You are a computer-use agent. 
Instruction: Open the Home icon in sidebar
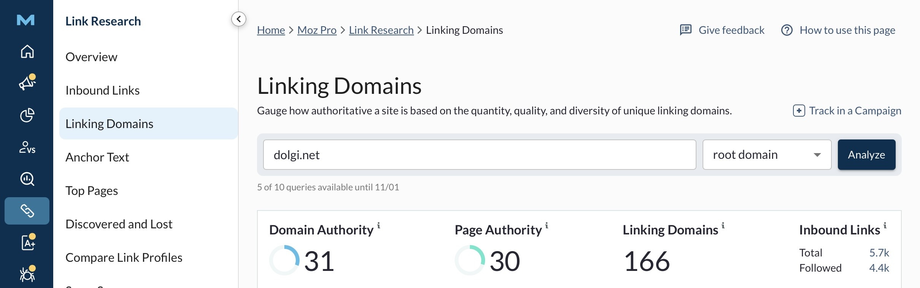(27, 51)
